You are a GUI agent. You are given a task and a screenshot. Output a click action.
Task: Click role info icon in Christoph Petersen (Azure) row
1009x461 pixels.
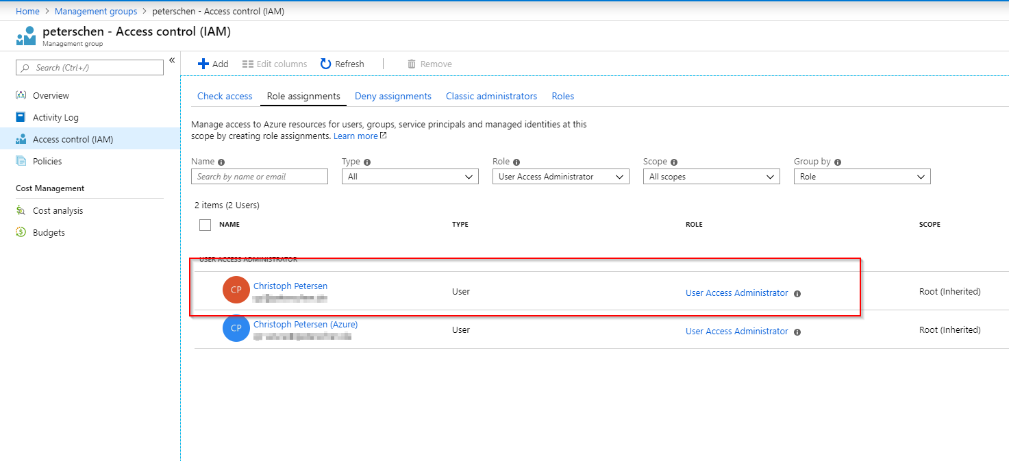coord(797,332)
